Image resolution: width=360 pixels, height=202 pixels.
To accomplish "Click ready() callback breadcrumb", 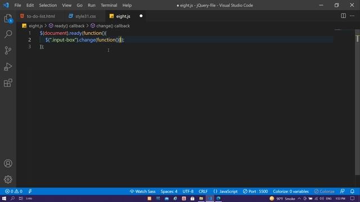I will coord(66,26).
